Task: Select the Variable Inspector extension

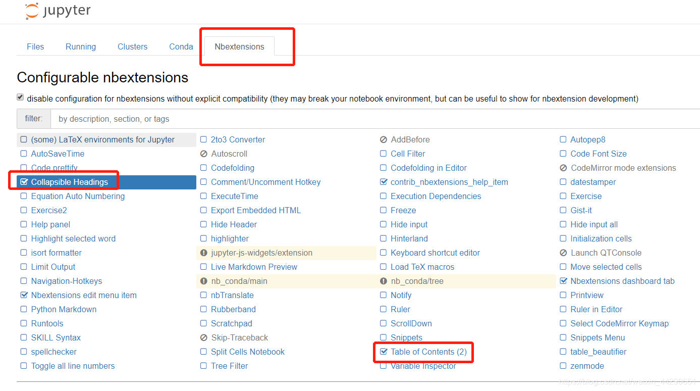Action: click(x=423, y=366)
